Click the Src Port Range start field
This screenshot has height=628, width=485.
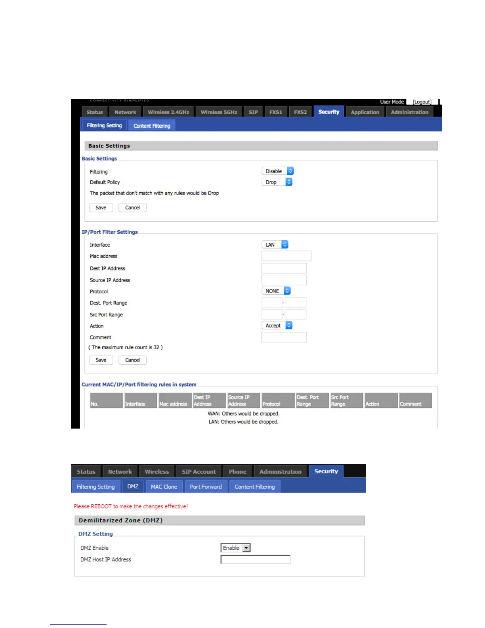(272, 315)
